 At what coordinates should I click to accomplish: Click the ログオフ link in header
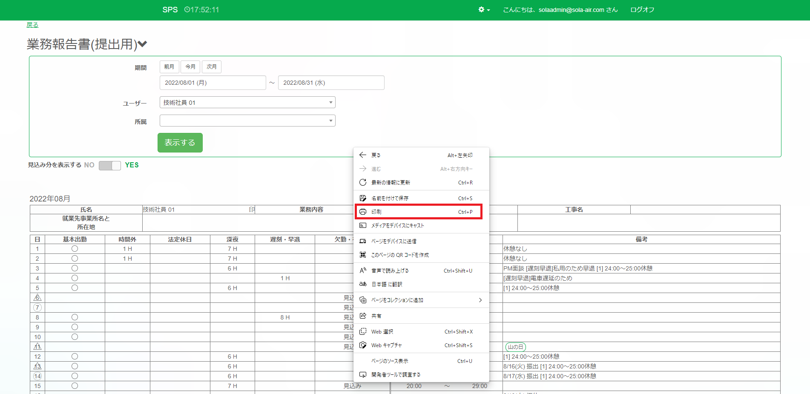(x=642, y=10)
